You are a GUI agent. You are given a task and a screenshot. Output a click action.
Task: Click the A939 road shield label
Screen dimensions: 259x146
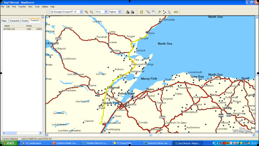pyautogui.click(x=162, y=117)
